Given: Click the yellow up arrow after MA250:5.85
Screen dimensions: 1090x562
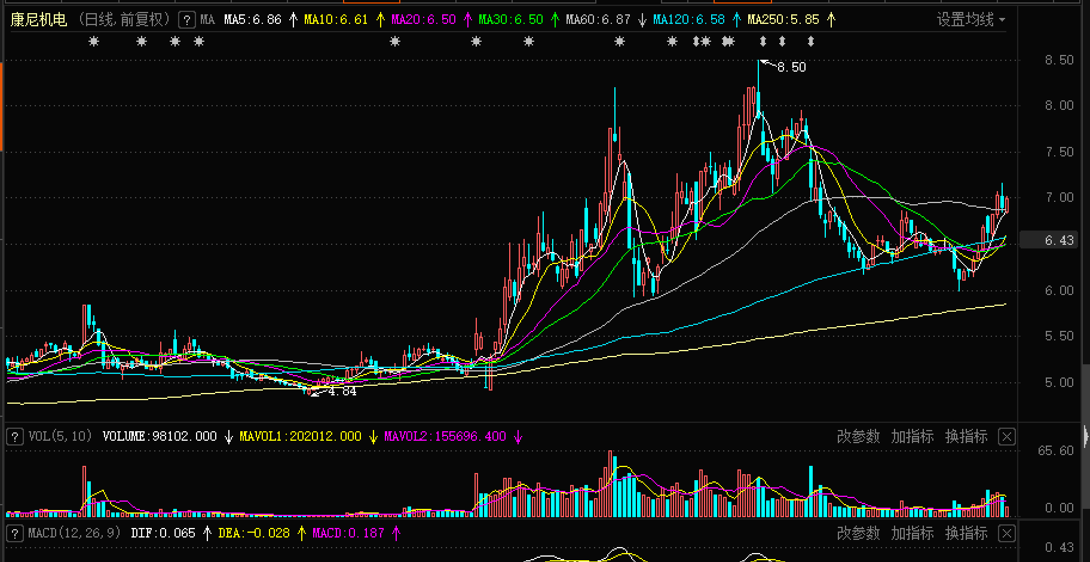Looking at the screenshot, I should (831, 20).
